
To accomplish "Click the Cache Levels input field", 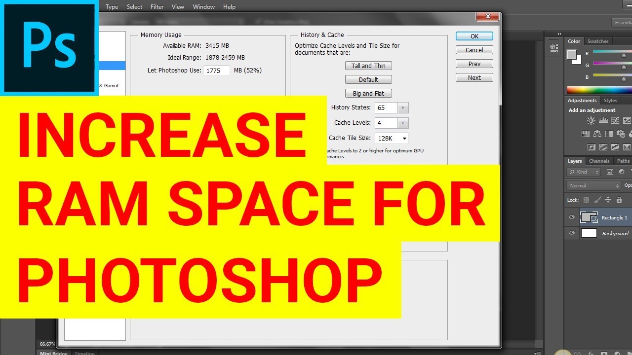I will [x=387, y=123].
